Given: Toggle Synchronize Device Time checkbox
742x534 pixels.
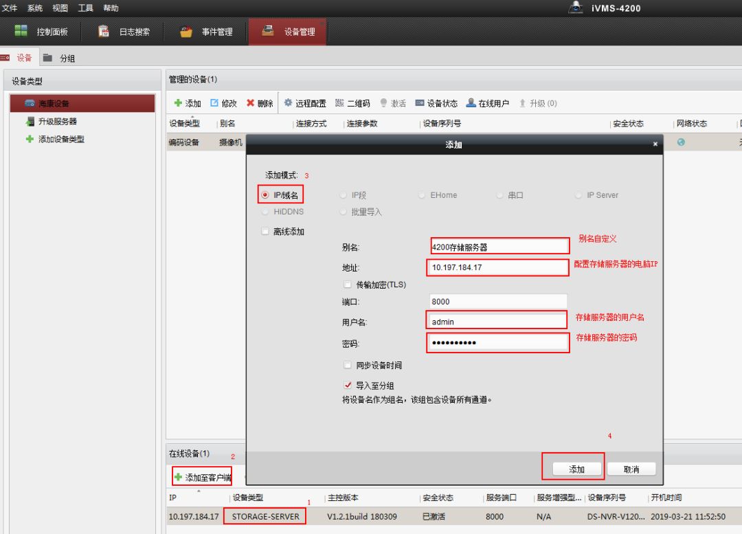Looking at the screenshot, I should (347, 365).
